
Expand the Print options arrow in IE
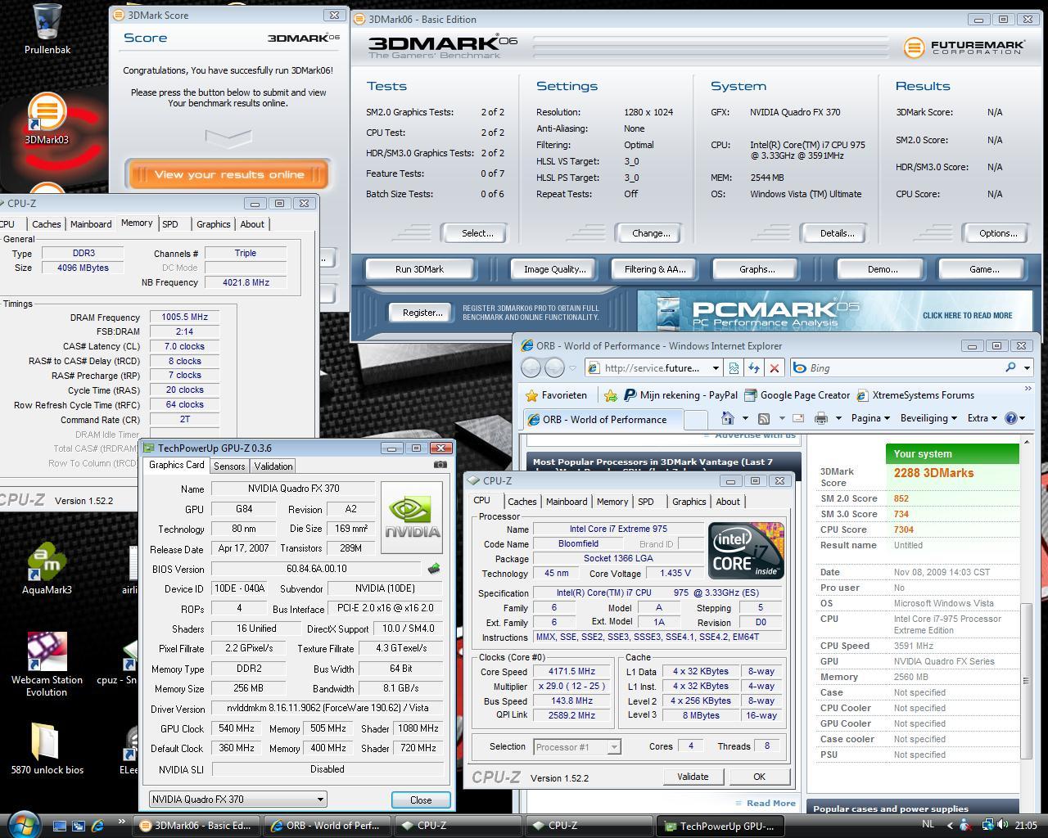click(838, 418)
